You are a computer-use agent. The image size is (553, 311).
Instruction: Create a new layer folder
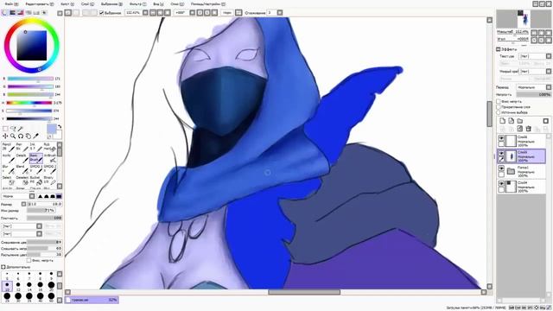(x=520, y=121)
